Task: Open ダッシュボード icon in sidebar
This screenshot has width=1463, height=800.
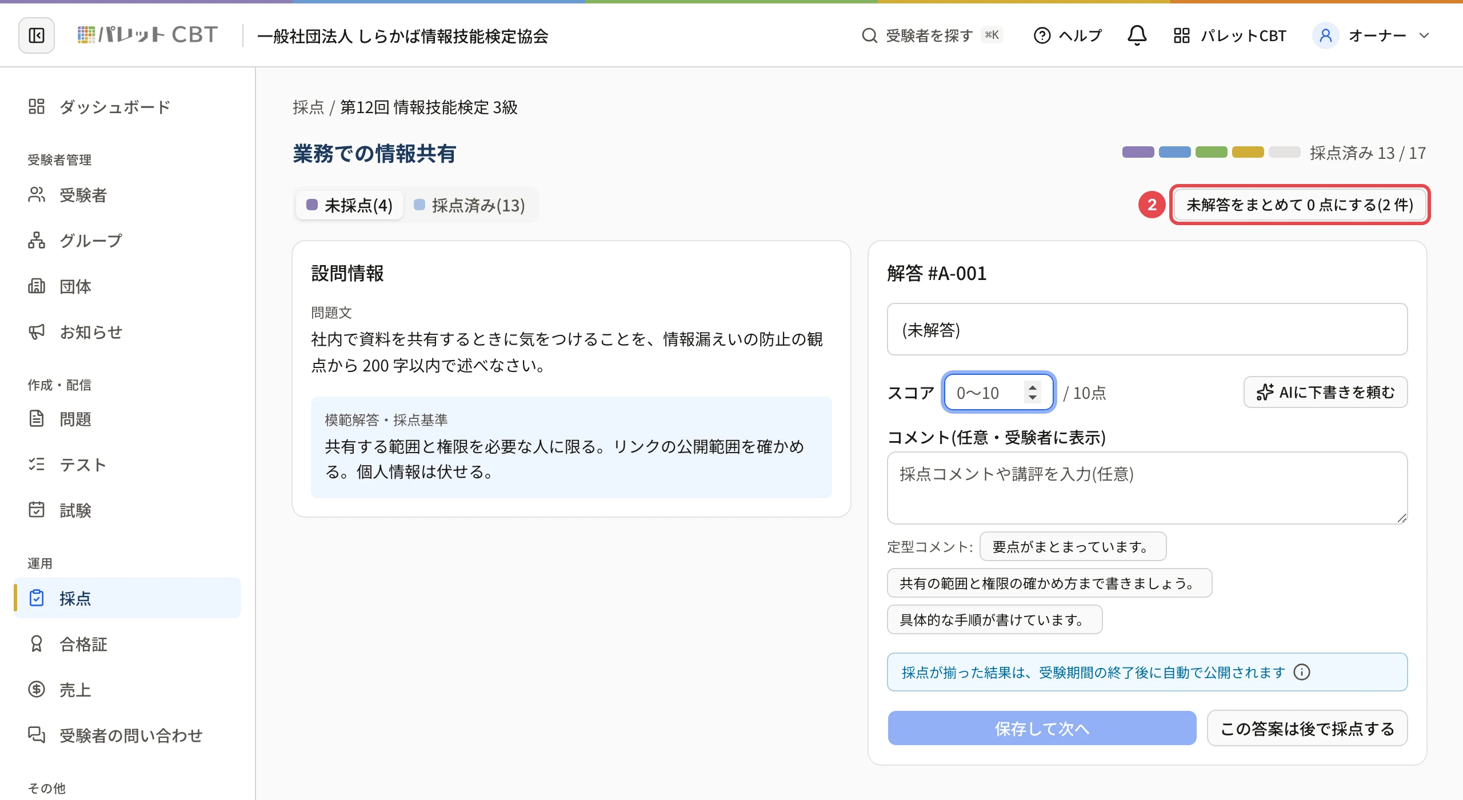Action: pos(37,106)
